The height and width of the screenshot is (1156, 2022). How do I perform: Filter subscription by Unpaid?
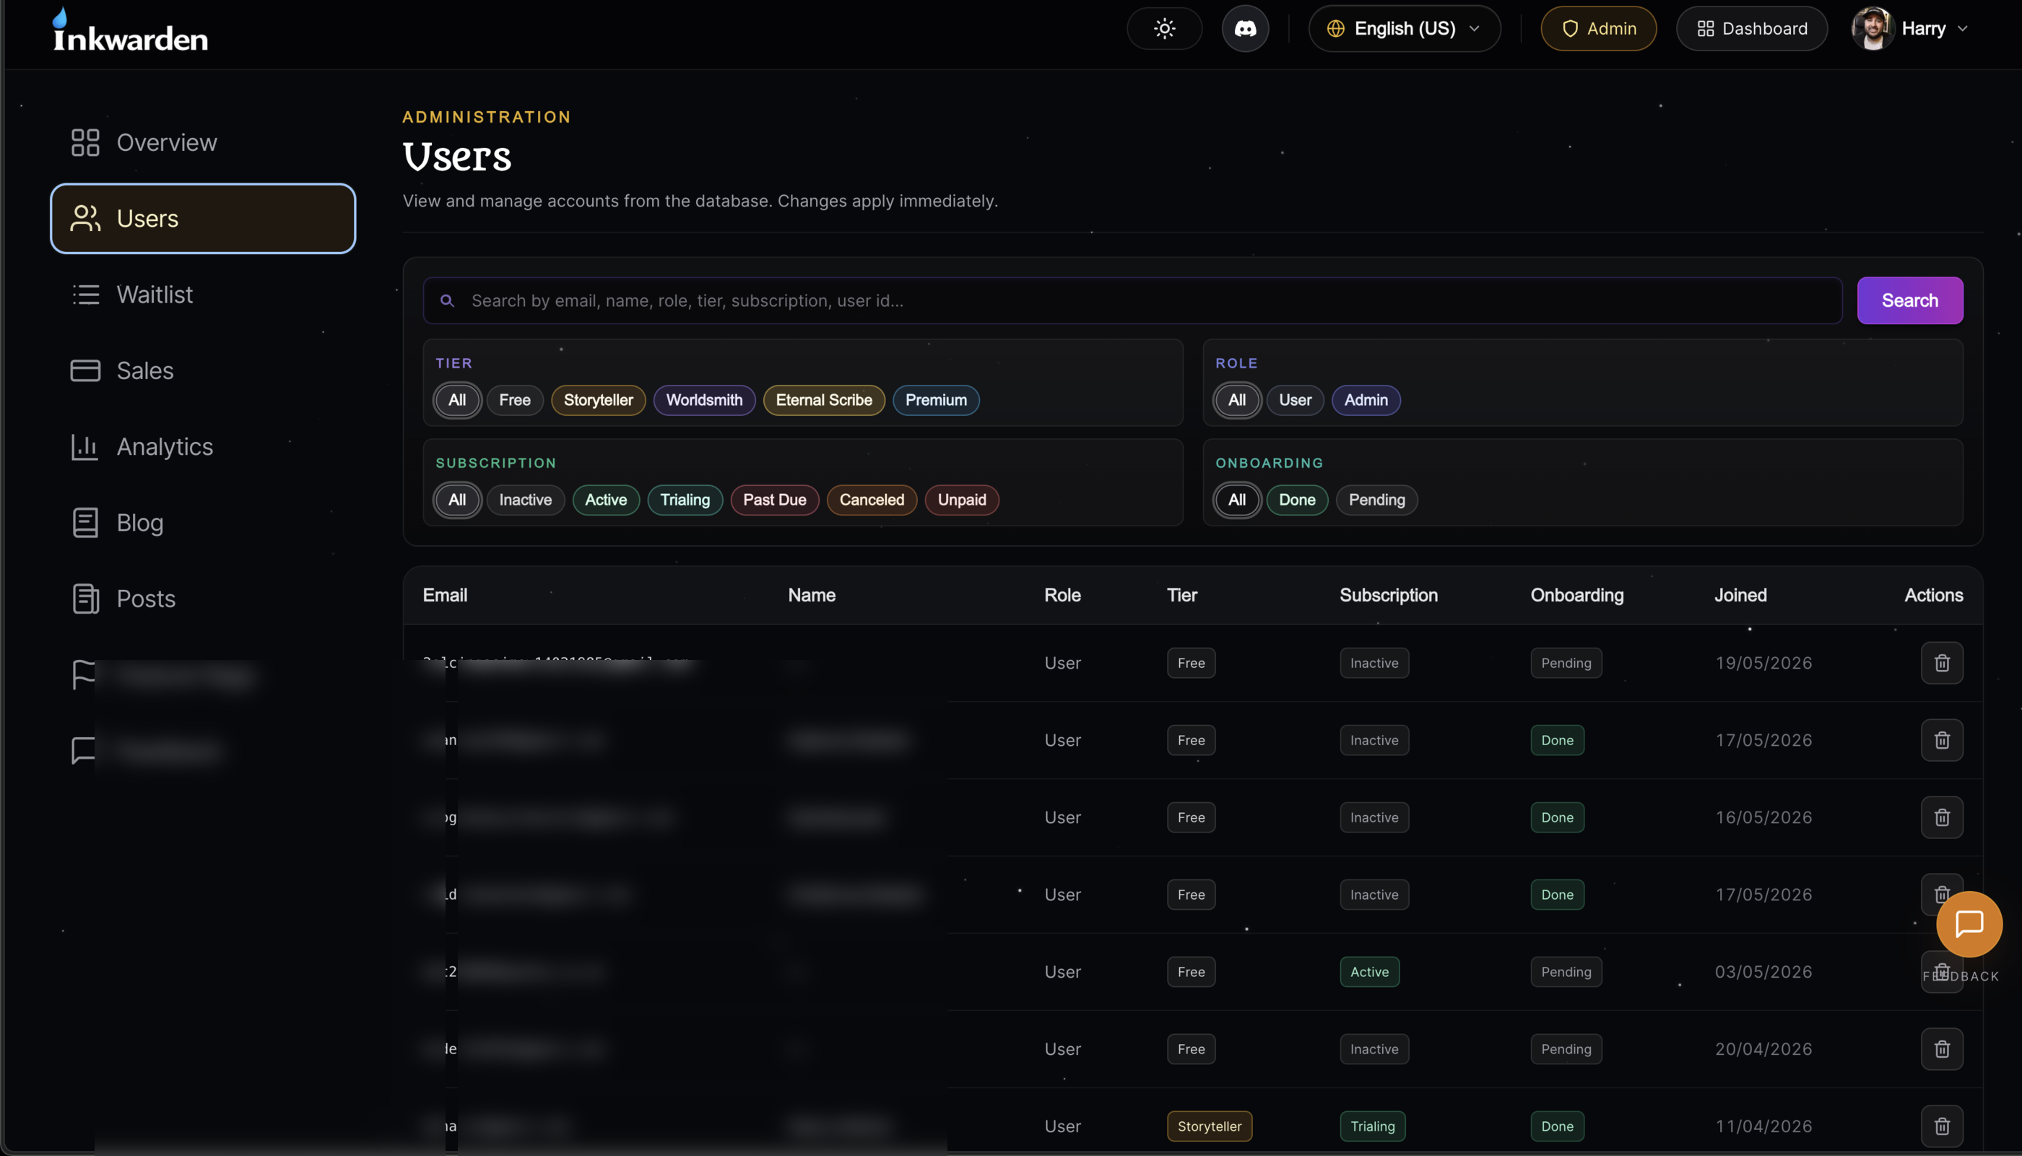[961, 500]
